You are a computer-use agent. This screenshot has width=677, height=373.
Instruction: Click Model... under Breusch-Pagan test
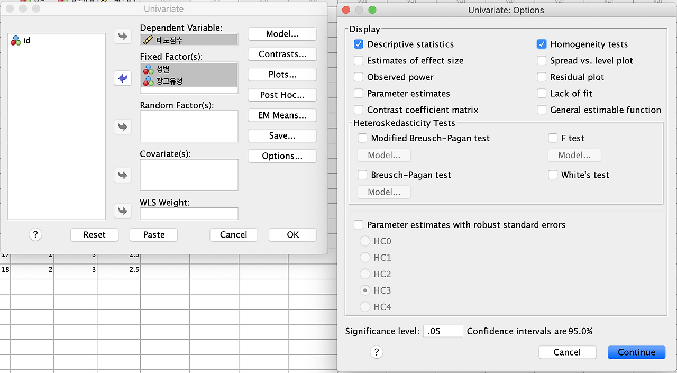[384, 192]
